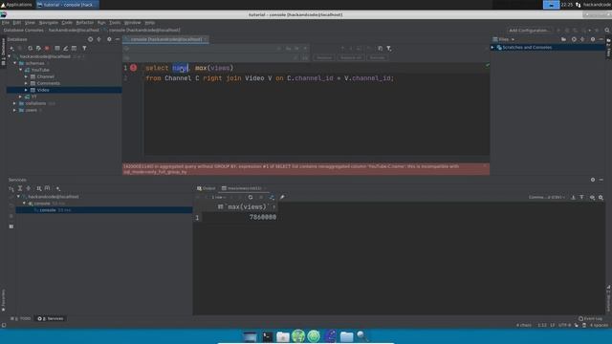
Task: Click the red Stop/disconnect icon in Database toolbar
Action: pos(47,49)
